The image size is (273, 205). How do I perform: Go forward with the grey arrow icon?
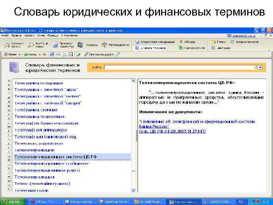point(44,55)
